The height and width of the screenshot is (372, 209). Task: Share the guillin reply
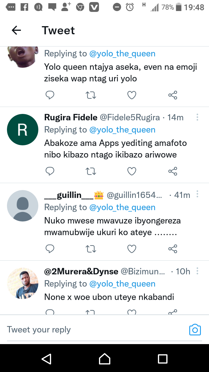tap(173, 249)
